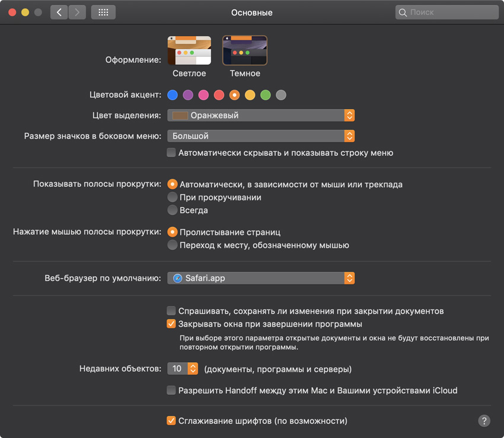Click the Цветовой акцент: label
This screenshot has width=504, height=438.
pos(125,95)
